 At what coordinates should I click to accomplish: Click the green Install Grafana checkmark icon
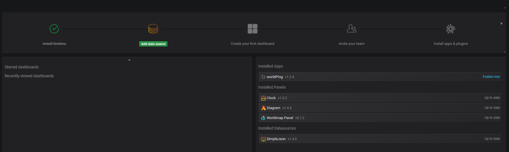click(x=54, y=29)
